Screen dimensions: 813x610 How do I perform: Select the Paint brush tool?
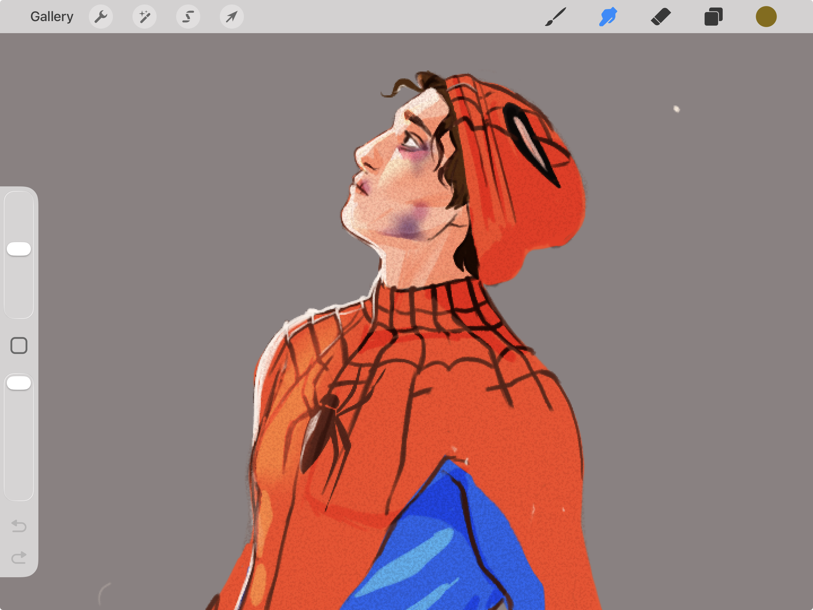click(556, 17)
